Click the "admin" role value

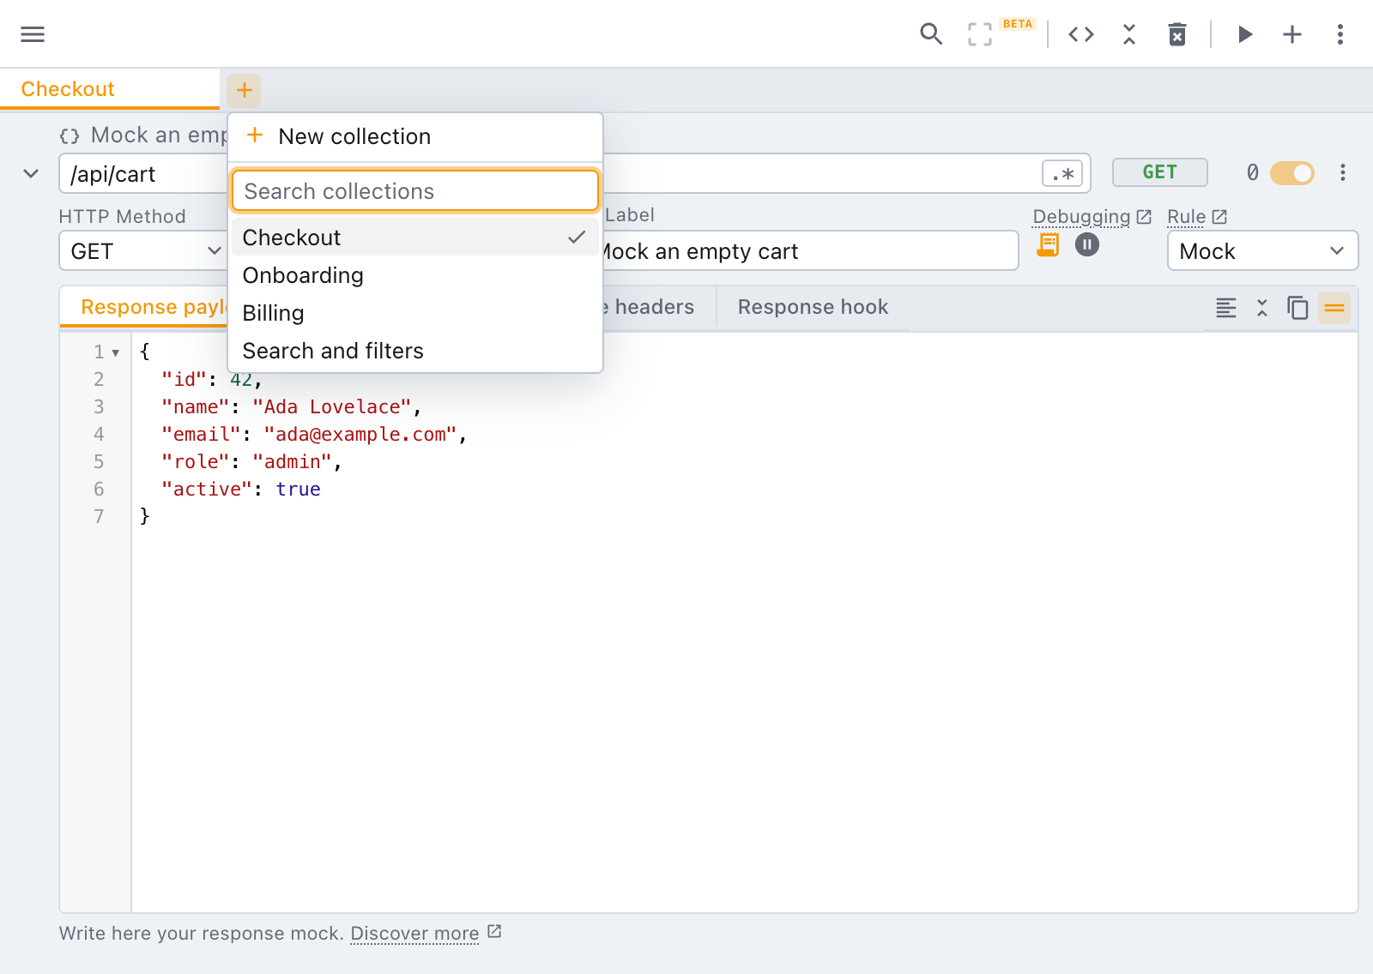tap(292, 462)
